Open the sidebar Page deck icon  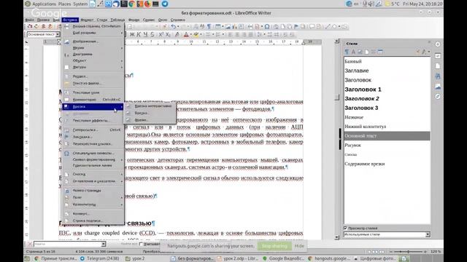pos(438,66)
